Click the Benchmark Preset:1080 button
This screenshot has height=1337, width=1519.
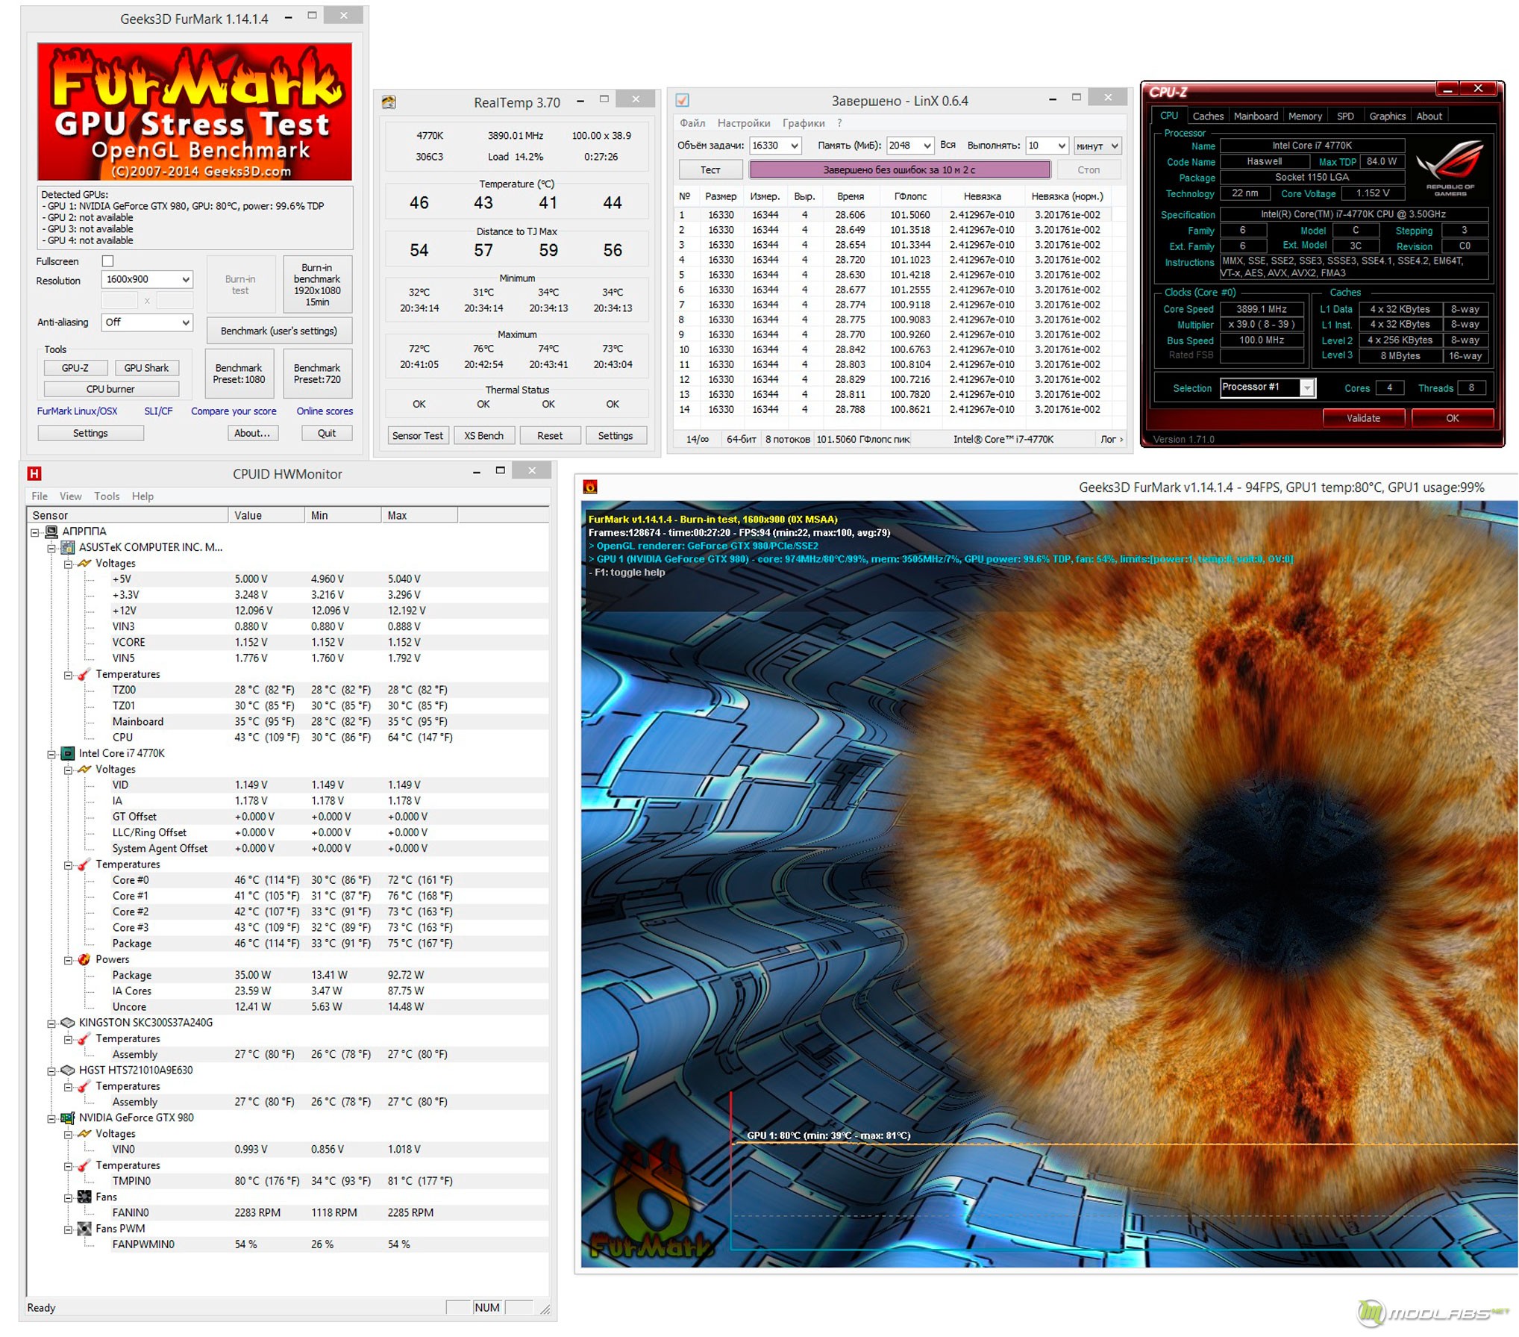click(239, 373)
